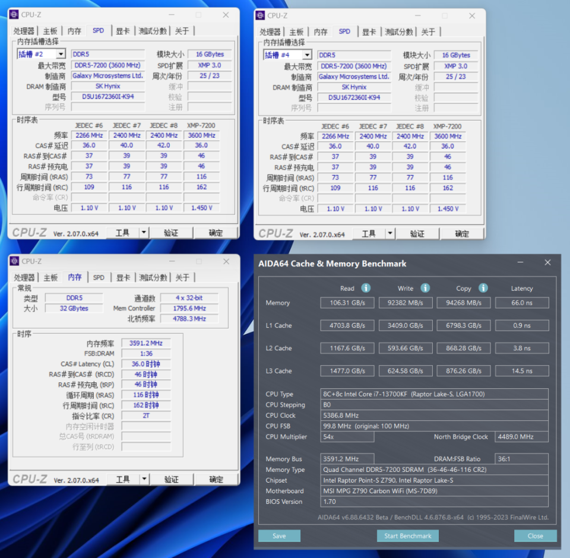Image resolution: width=570 pixels, height=558 pixels.
Task: Switch to 主板 tab in slot #2 window
Action: click(x=50, y=31)
